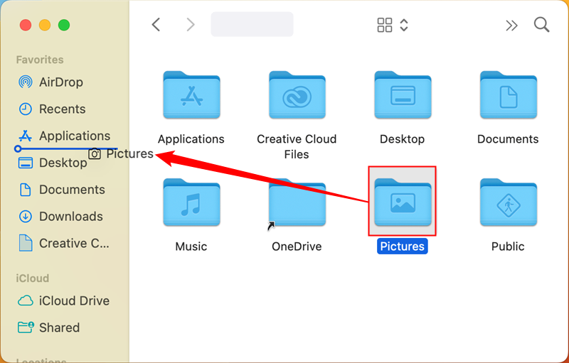Open Downloads in the sidebar
Screen dimensions: 569x363
pos(60,216)
